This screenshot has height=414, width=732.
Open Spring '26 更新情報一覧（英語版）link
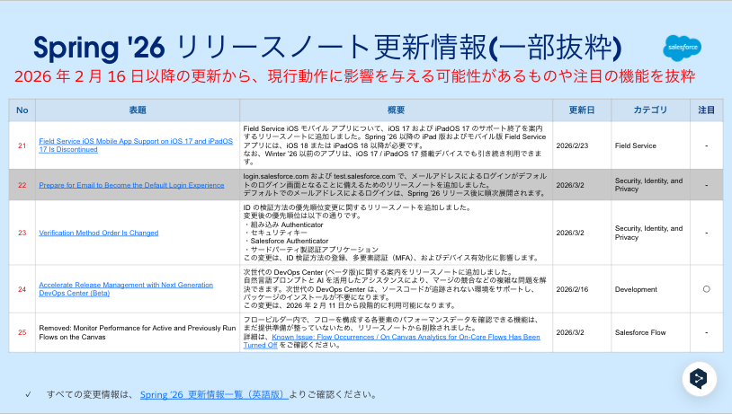[x=214, y=394]
